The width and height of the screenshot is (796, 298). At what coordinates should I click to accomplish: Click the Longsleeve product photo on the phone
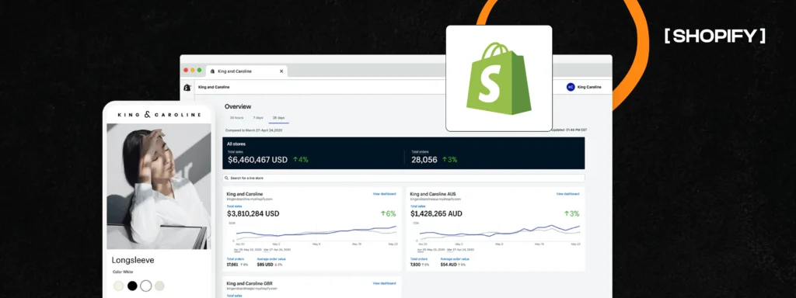click(159, 186)
